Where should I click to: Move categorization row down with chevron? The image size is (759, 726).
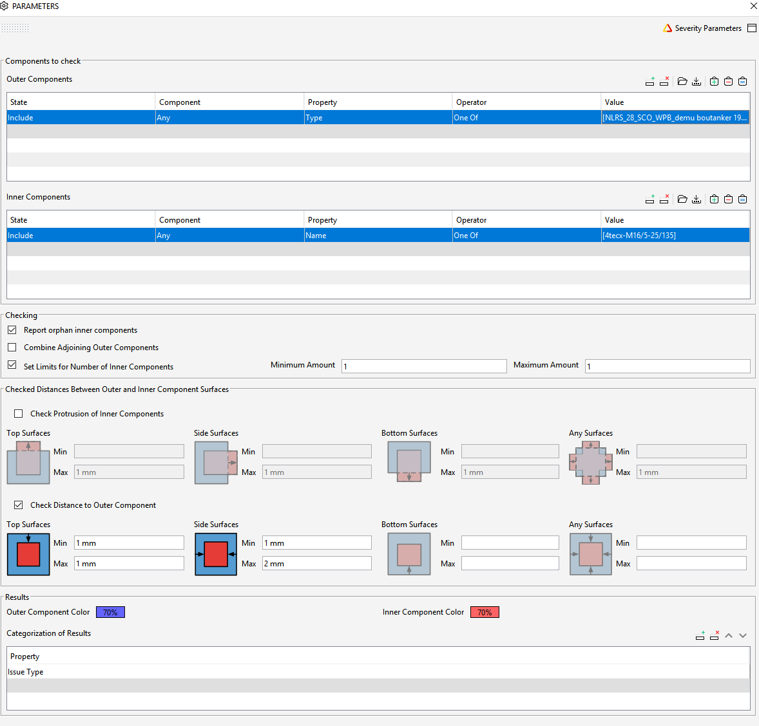[742, 635]
